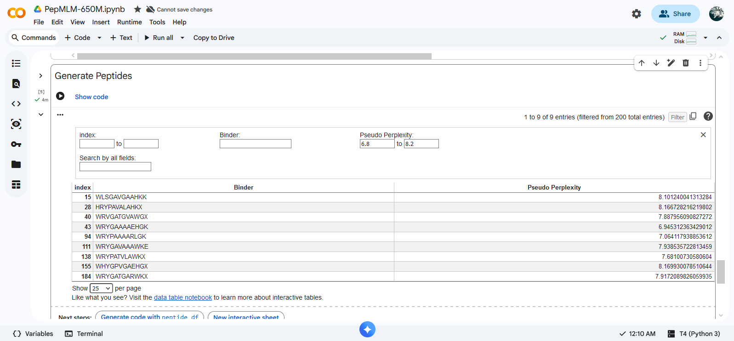Move cell up with arrow icon
Image resolution: width=734 pixels, height=341 pixels.
(642, 63)
